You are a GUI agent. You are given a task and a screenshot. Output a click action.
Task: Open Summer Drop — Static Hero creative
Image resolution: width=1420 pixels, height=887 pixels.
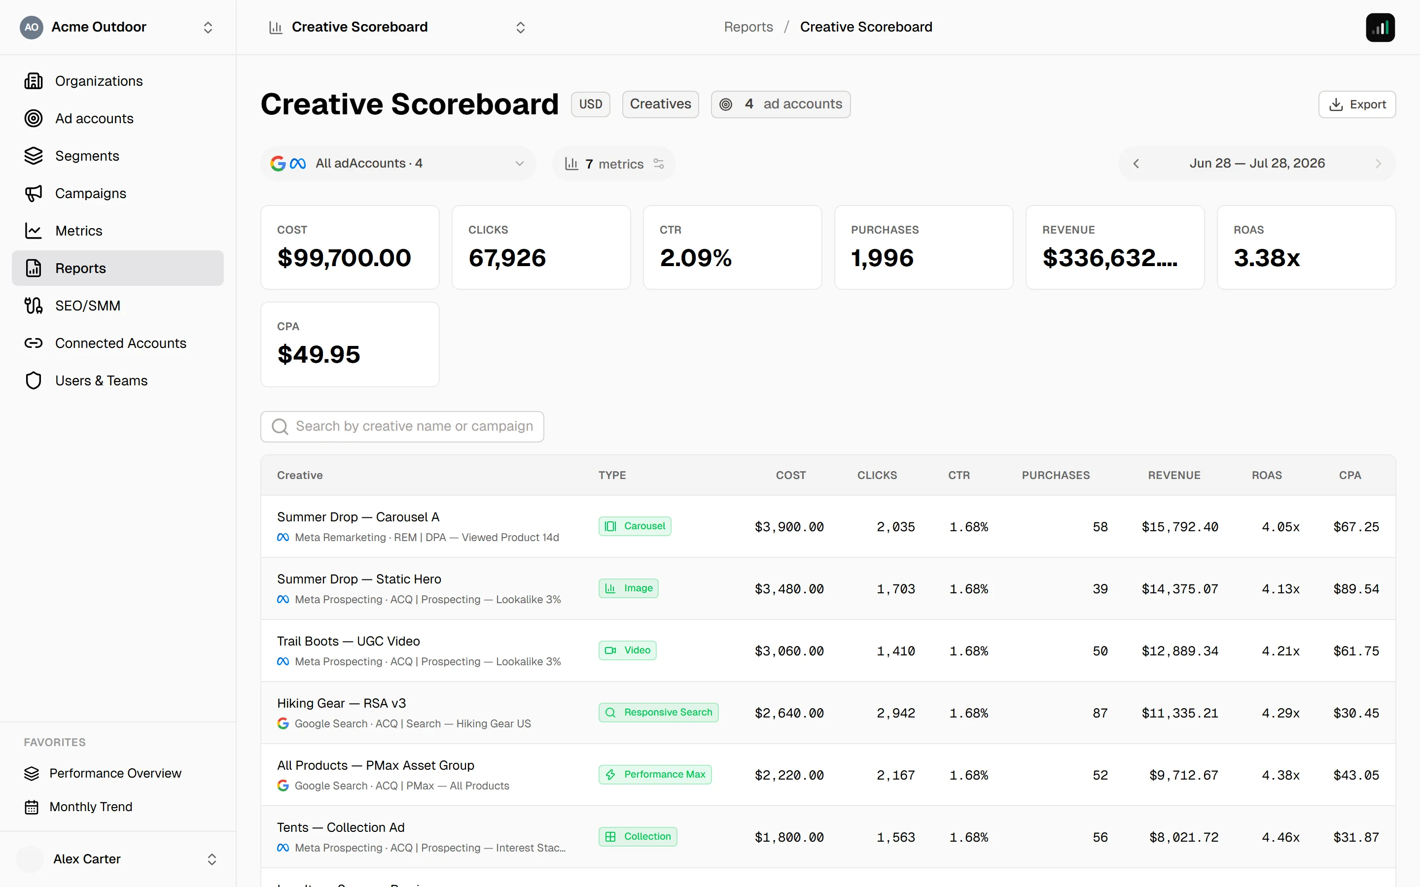[358, 579]
